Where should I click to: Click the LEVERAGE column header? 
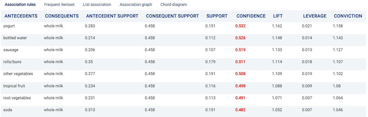point(315,16)
